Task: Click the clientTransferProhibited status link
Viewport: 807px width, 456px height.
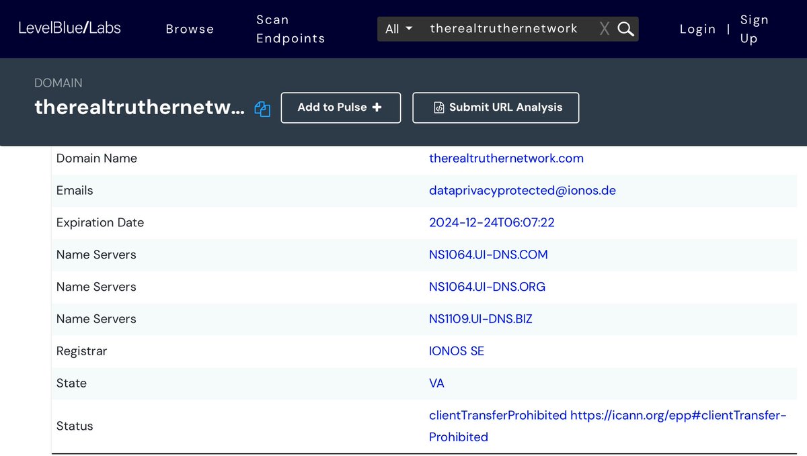Action: tap(498, 416)
